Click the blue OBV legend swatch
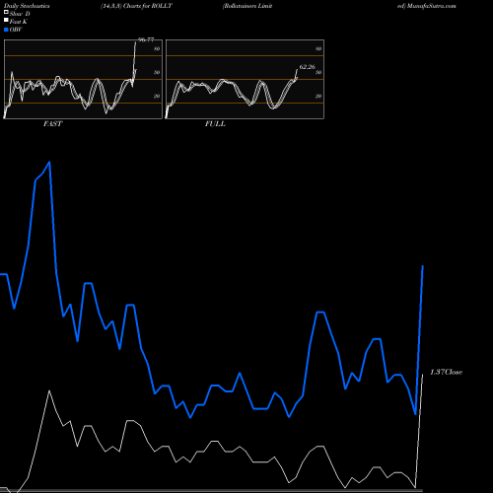This screenshot has height=493, width=493. click(6, 30)
